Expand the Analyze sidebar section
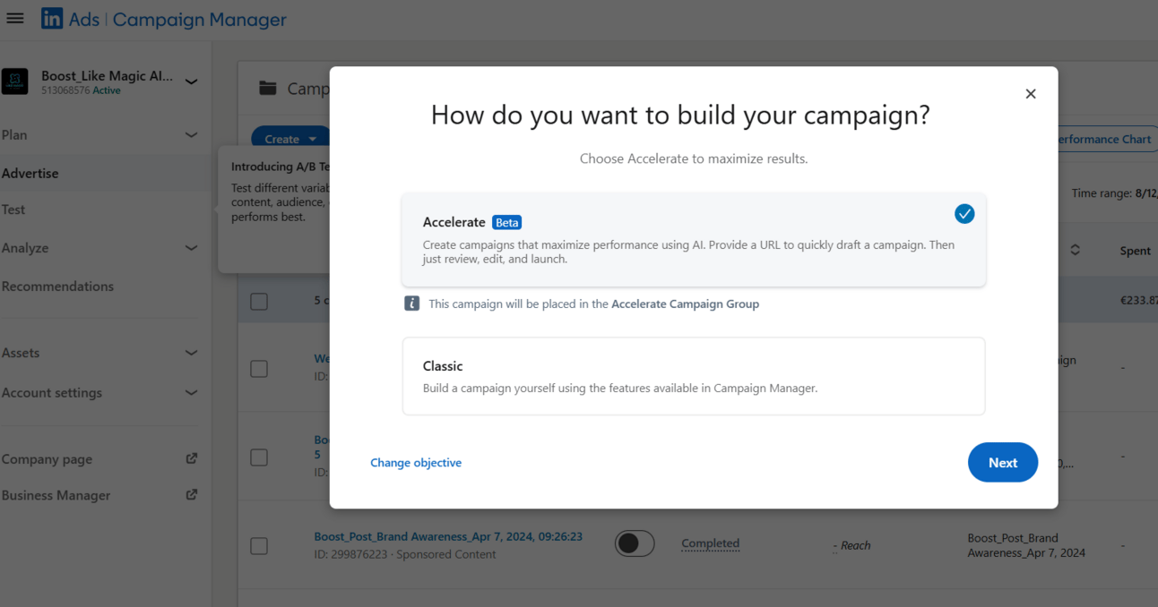 191,248
